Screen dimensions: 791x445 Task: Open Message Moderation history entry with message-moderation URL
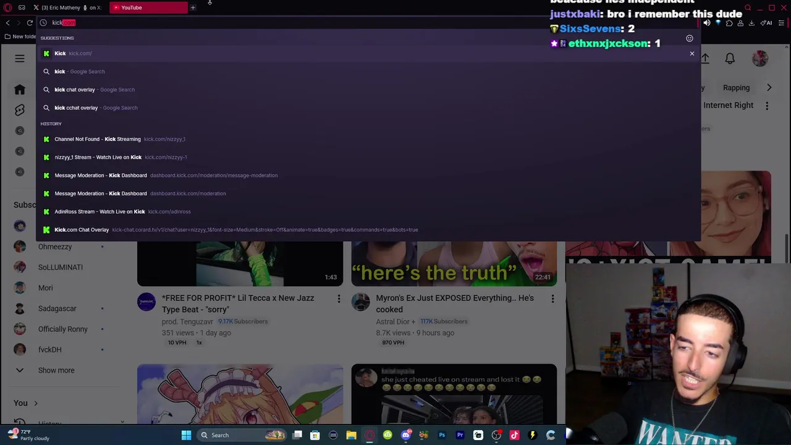coord(368,176)
